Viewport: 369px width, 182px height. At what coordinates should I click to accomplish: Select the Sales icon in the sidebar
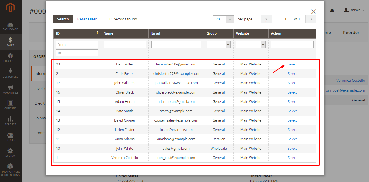(x=11, y=42)
